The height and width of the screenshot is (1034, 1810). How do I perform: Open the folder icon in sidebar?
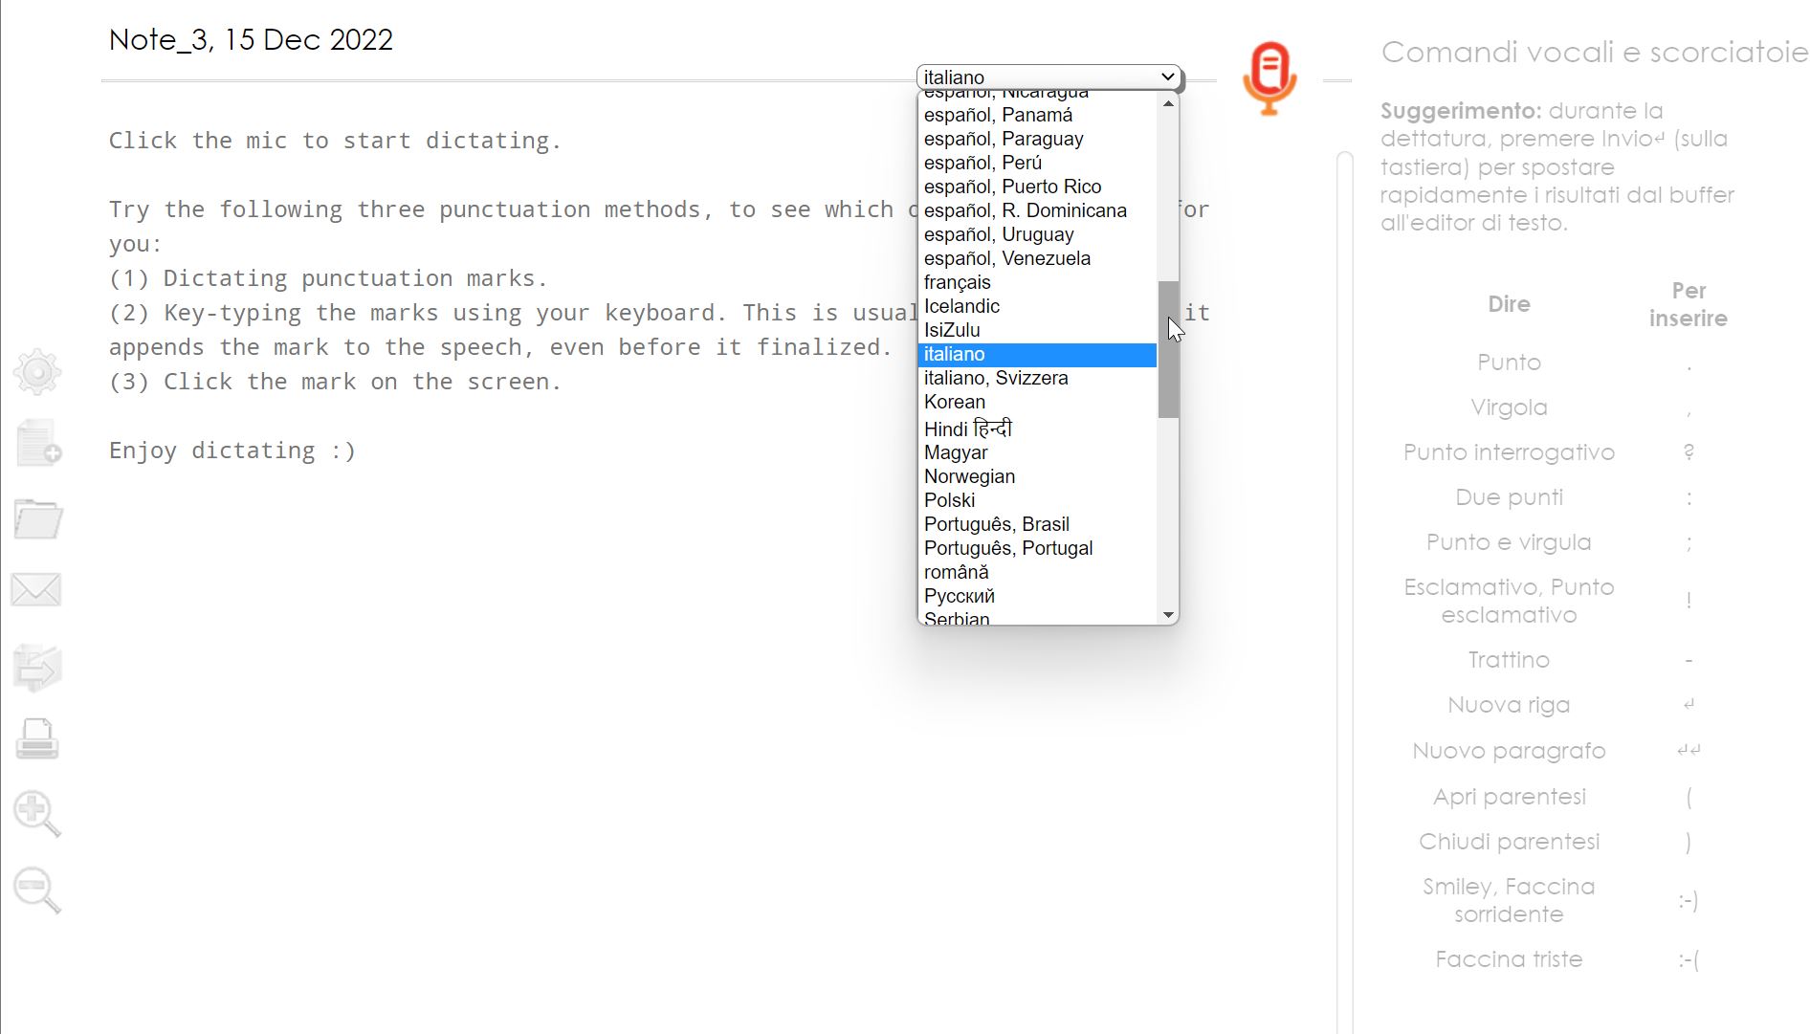coord(37,519)
